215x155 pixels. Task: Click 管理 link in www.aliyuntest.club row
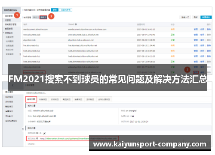pyautogui.click(x=196, y=35)
